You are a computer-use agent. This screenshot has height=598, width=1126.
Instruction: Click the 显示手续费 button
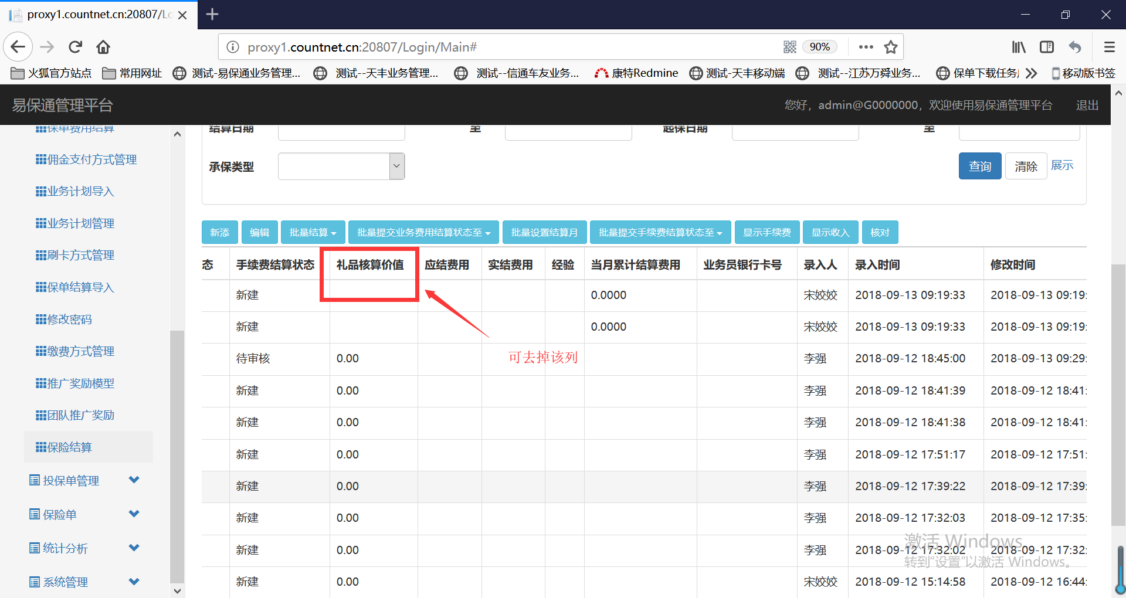tap(767, 233)
